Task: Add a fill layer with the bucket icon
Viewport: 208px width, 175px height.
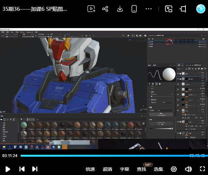Action: 196,69
